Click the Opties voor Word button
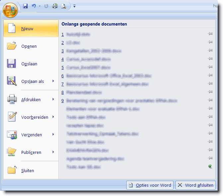 pos(150,185)
